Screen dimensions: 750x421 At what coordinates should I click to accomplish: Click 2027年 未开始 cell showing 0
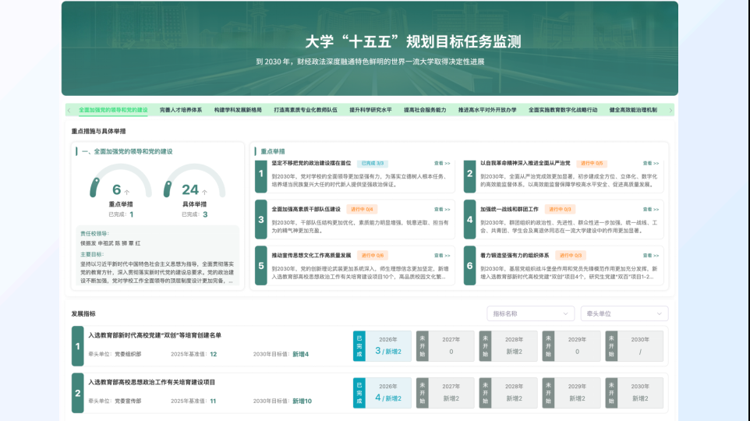445,346
